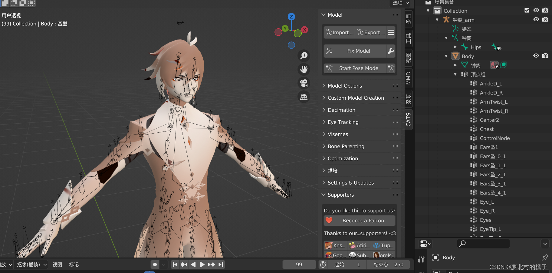Play the animation forward
Image resolution: width=552 pixels, height=273 pixels.
click(x=202, y=265)
